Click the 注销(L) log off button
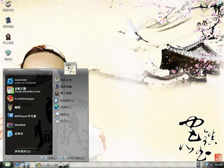 point(48,158)
